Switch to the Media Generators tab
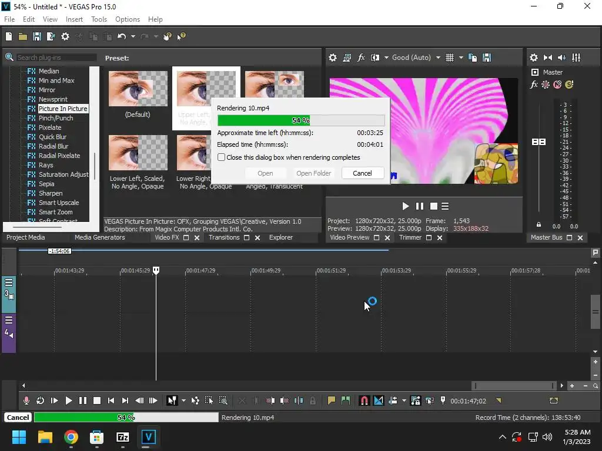This screenshot has width=602, height=451. (100, 237)
